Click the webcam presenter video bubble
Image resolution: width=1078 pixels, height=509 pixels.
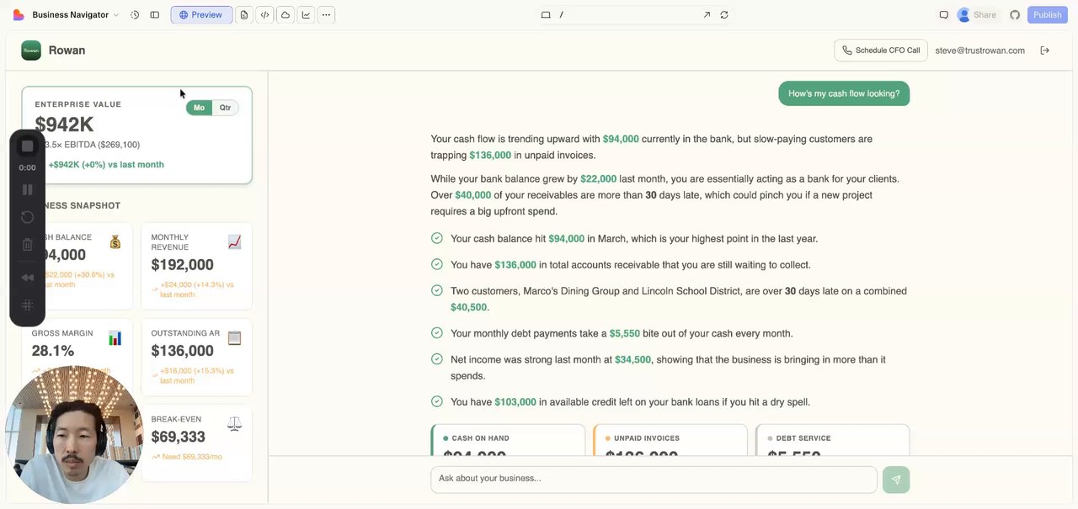(74, 434)
